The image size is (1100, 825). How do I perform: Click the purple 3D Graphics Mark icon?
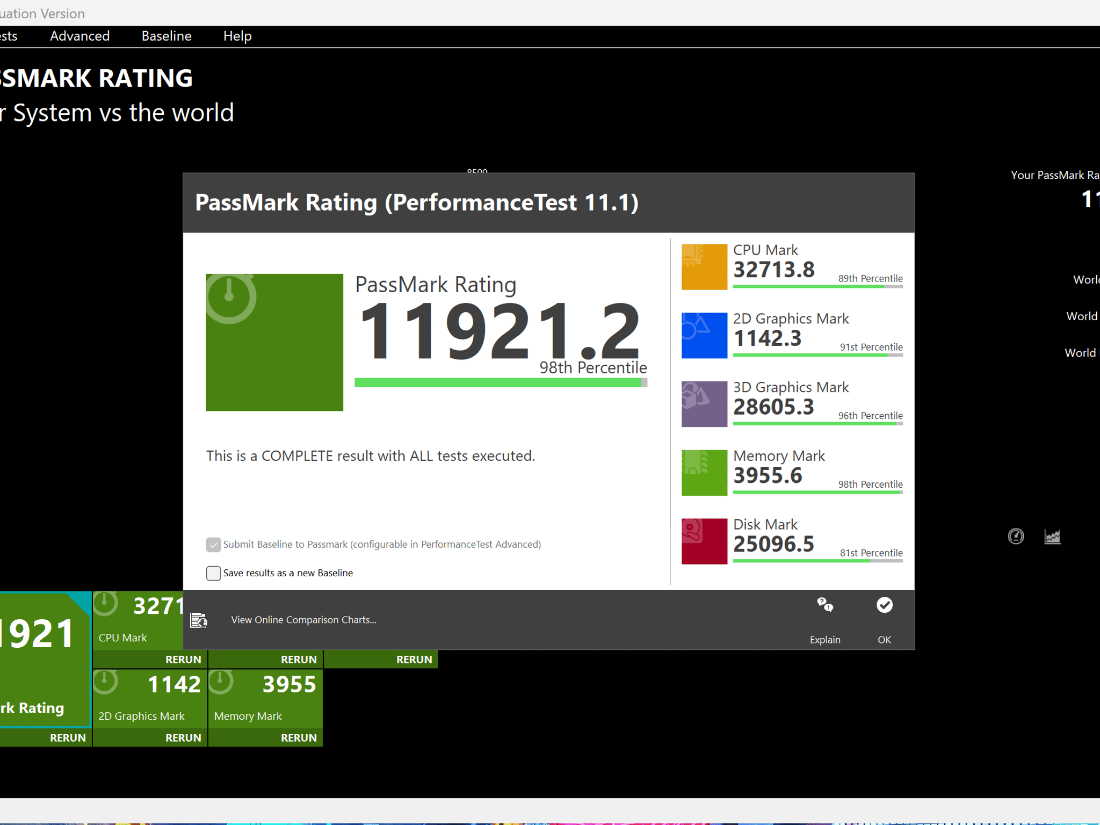click(704, 404)
